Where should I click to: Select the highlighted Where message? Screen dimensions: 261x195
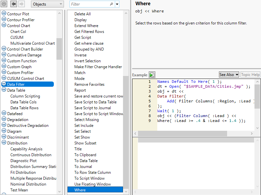coord(95,190)
